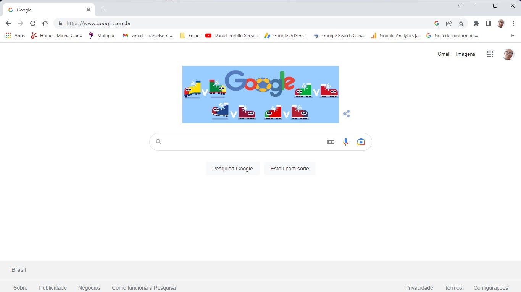Toggle the browser side panel
Viewport: 521px width, 292px height.
[488, 23]
